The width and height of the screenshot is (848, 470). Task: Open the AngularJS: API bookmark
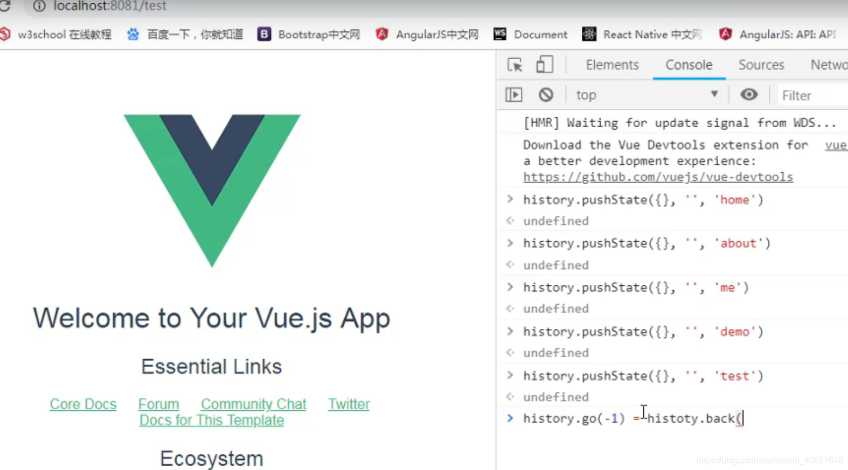tap(777, 34)
